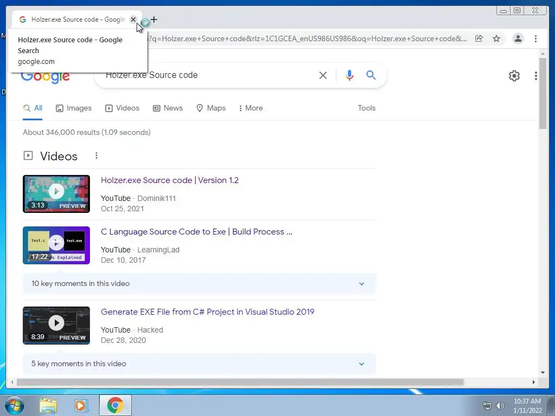Viewport: 555px width, 416px height.
Task: Start voice search with microphone icon
Action: [x=350, y=75]
